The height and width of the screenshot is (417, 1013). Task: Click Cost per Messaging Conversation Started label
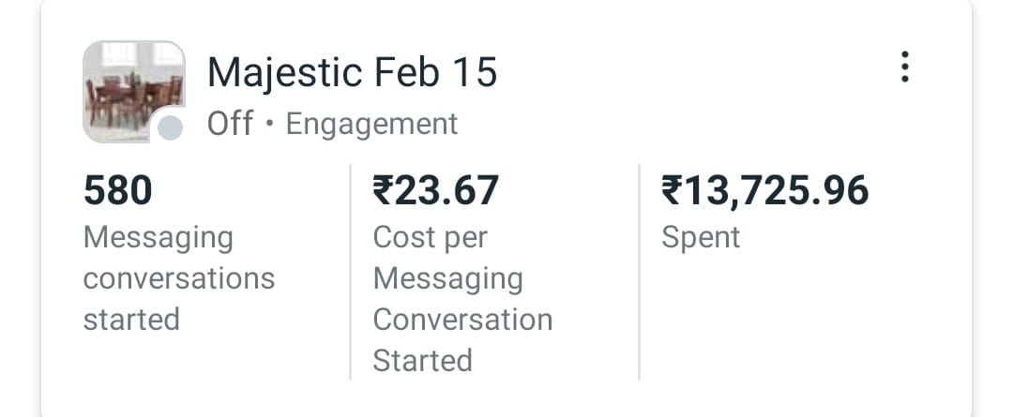click(x=461, y=299)
